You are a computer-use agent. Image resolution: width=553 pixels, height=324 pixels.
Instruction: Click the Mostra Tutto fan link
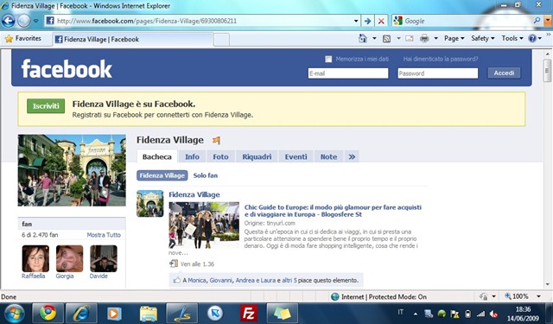click(x=104, y=235)
